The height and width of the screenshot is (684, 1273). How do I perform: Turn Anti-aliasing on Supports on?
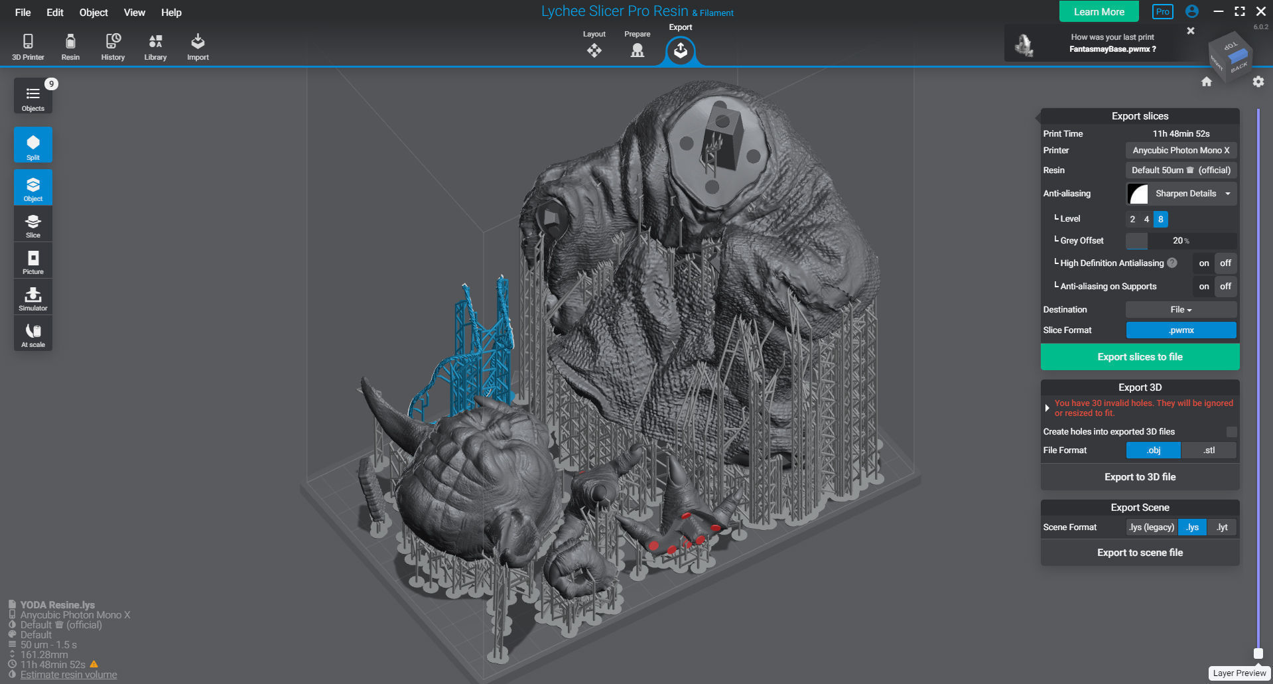(x=1204, y=287)
